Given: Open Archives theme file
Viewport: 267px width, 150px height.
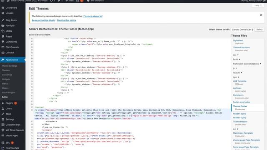Looking at the screenshot, I should click(x=237, y=88).
